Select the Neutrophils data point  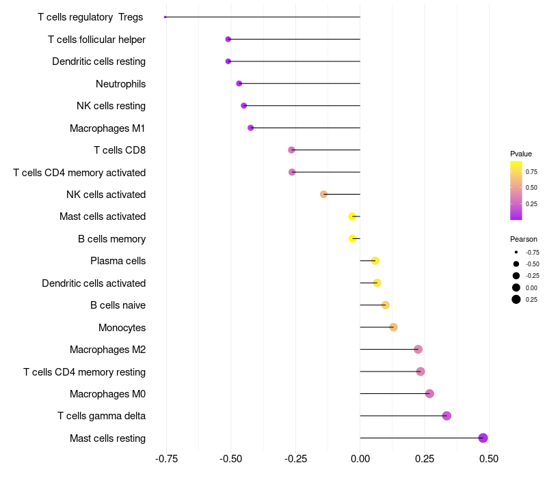(x=239, y=83)
